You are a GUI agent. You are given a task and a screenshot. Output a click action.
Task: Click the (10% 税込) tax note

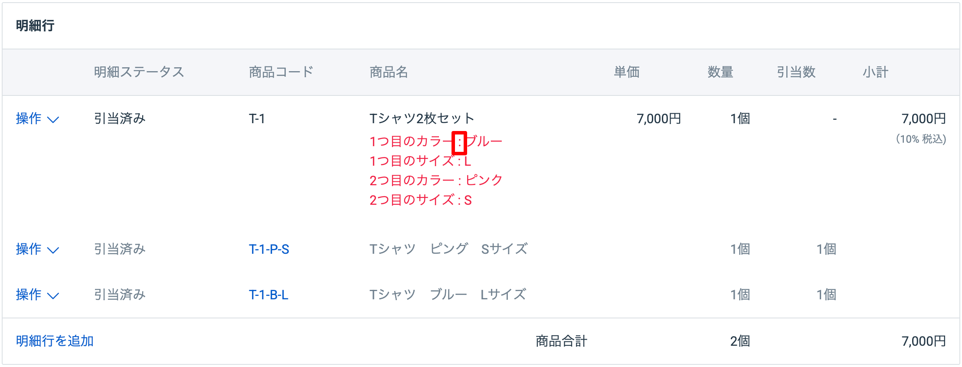[x=921, y=139]
